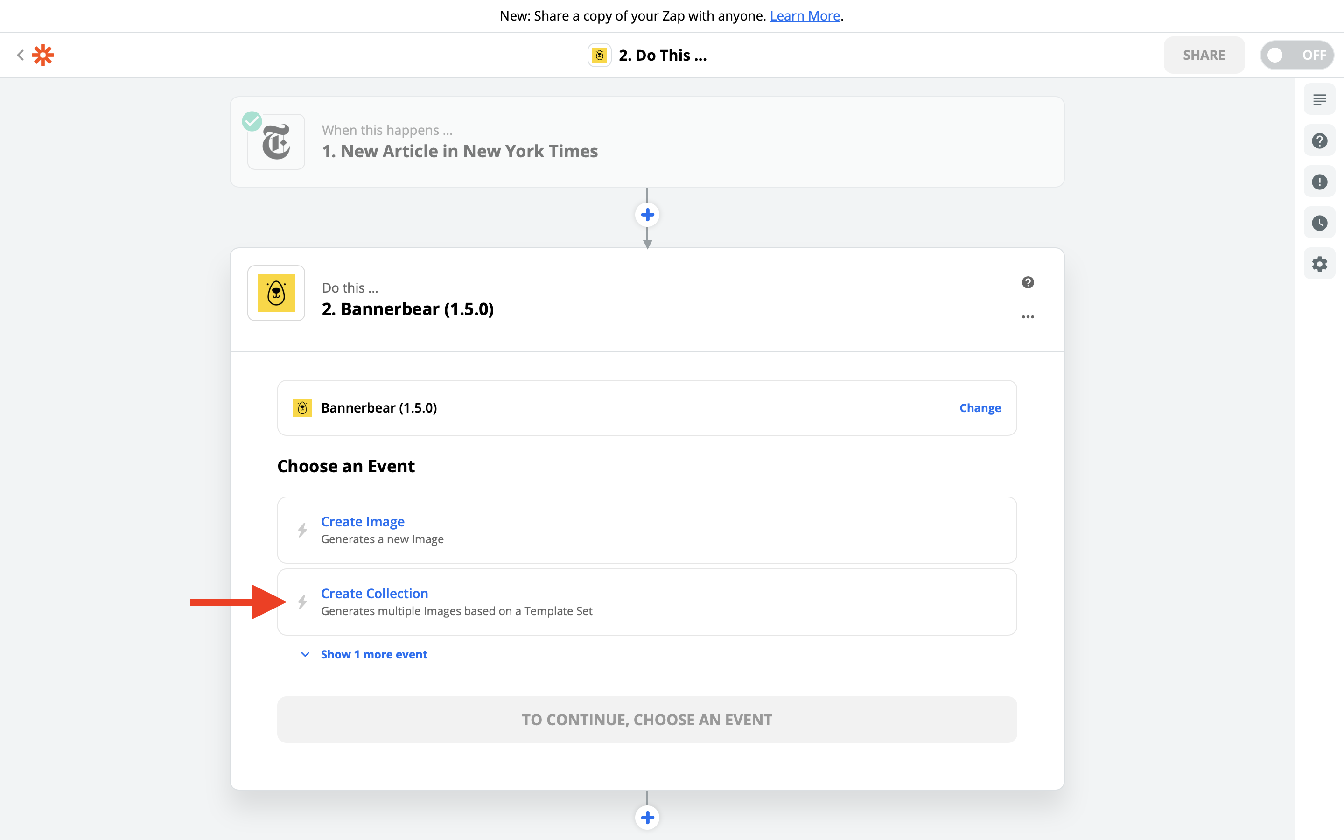This screenshot has width=1344, height=840.
Task: Click the 2. Do This ... title
Action: point(663,55)
